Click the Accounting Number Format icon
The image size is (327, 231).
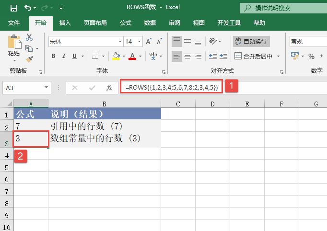295,56
